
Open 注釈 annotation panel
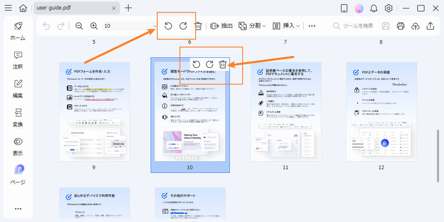[x=18, y=60]
